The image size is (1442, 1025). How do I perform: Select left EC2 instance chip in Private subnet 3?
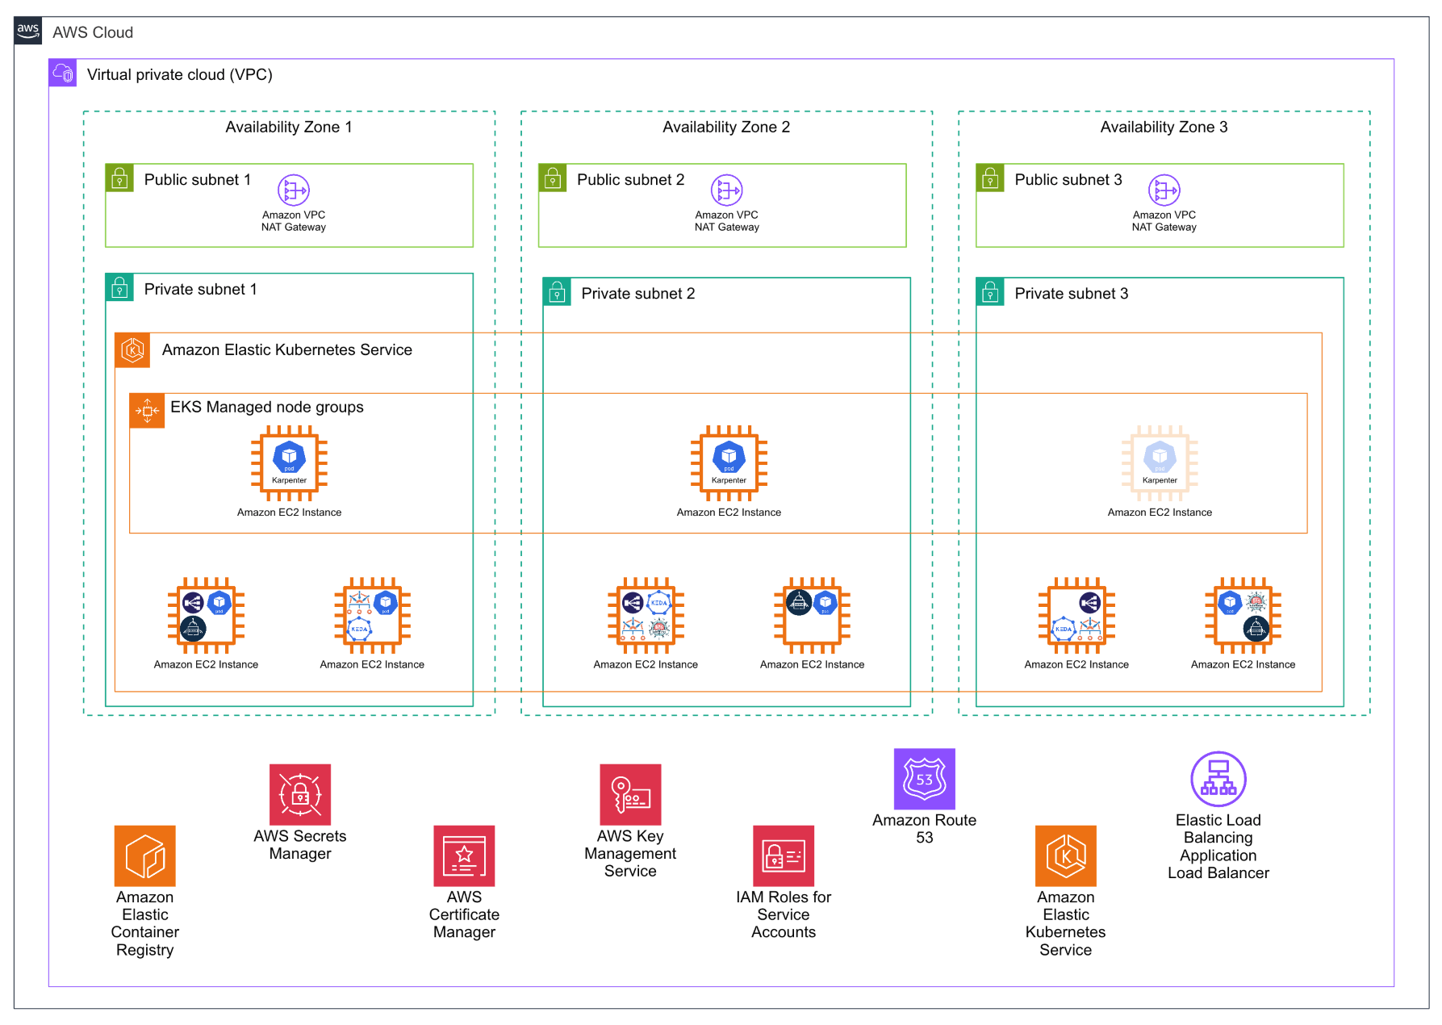pyautogui.click(x=1076, y=615)
